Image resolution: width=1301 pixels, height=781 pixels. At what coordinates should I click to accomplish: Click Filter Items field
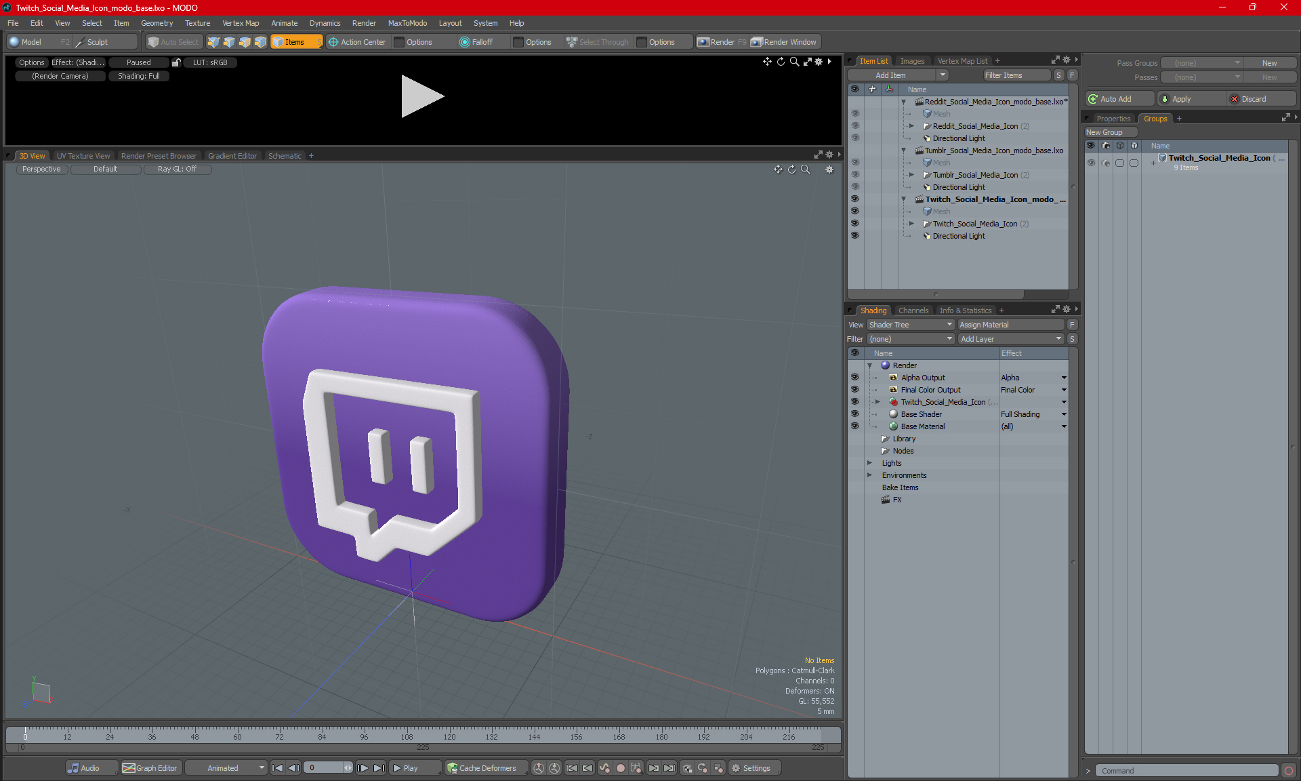[x=1016, y=75]
